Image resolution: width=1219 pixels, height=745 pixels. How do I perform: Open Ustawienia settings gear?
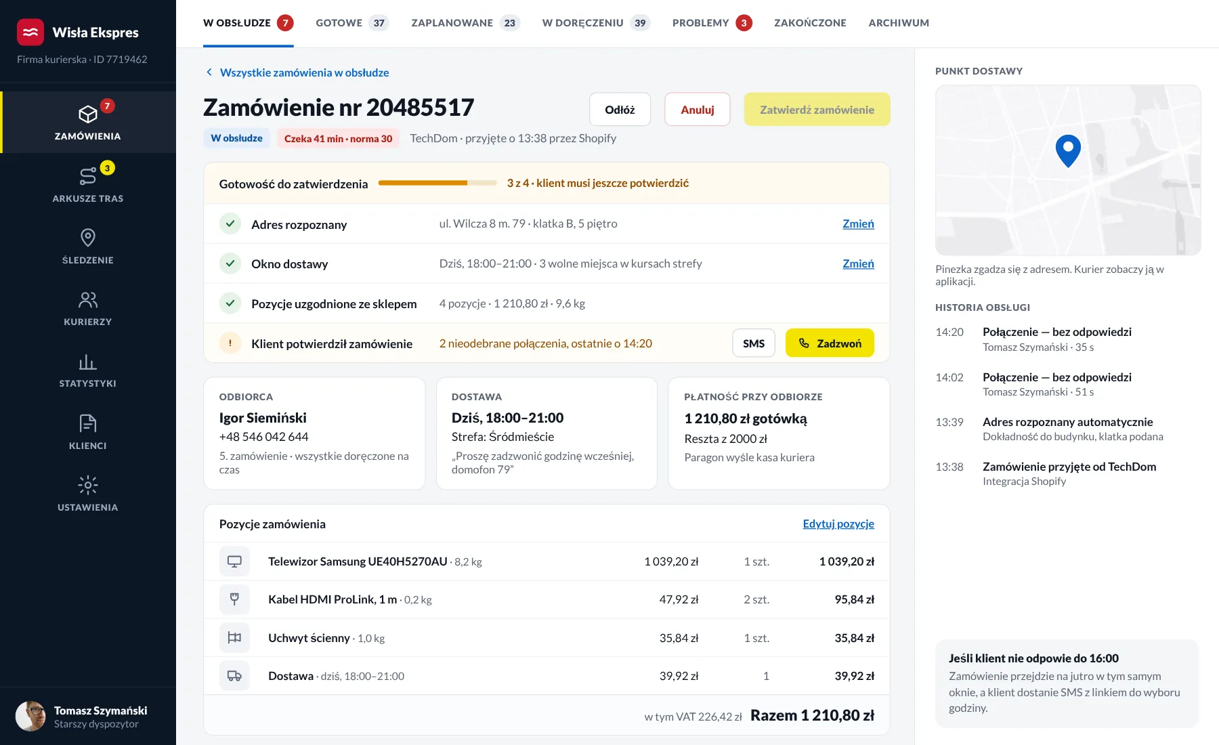(x=88, y=493)
